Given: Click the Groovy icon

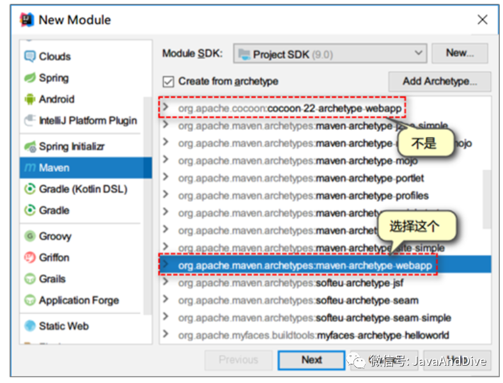Looking at the screenshot, I should pos(30,237).
